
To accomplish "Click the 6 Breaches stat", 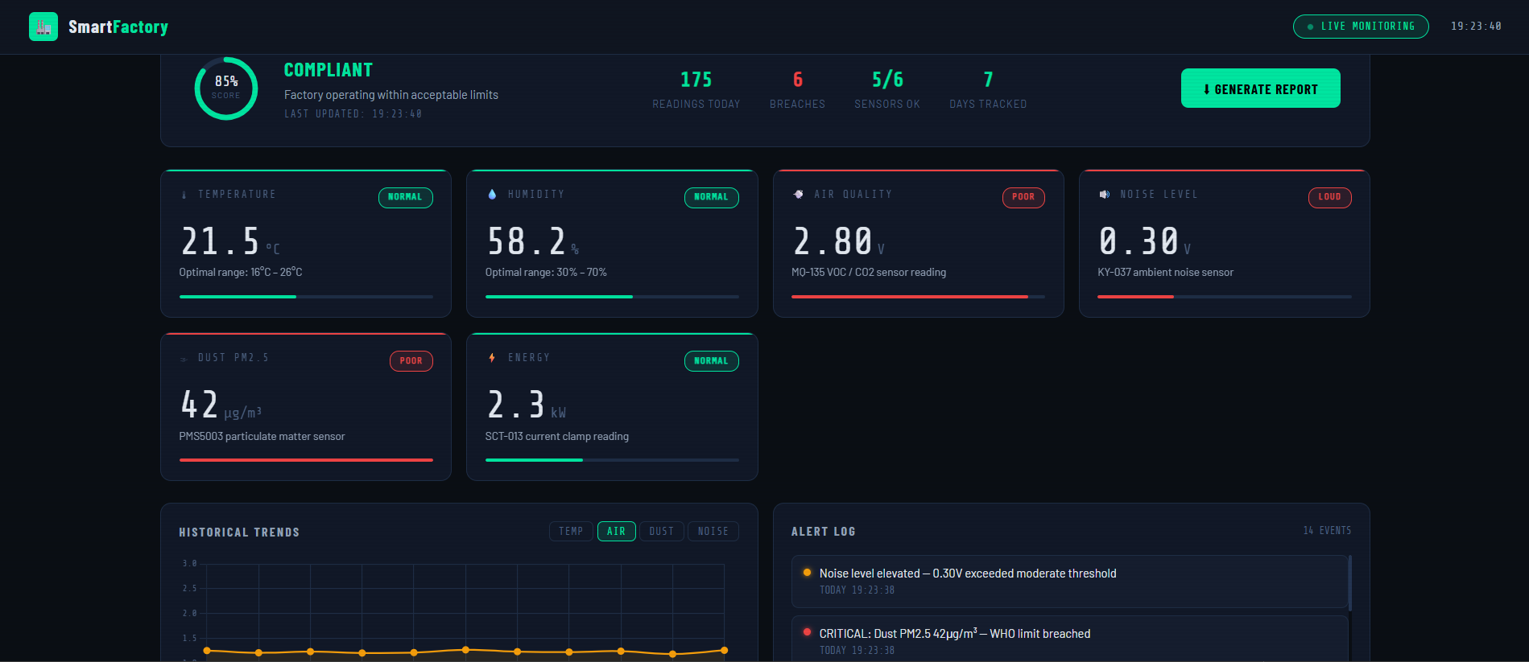I will click(x=797, y=89).
